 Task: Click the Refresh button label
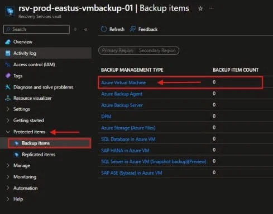(x=117, y=29)
